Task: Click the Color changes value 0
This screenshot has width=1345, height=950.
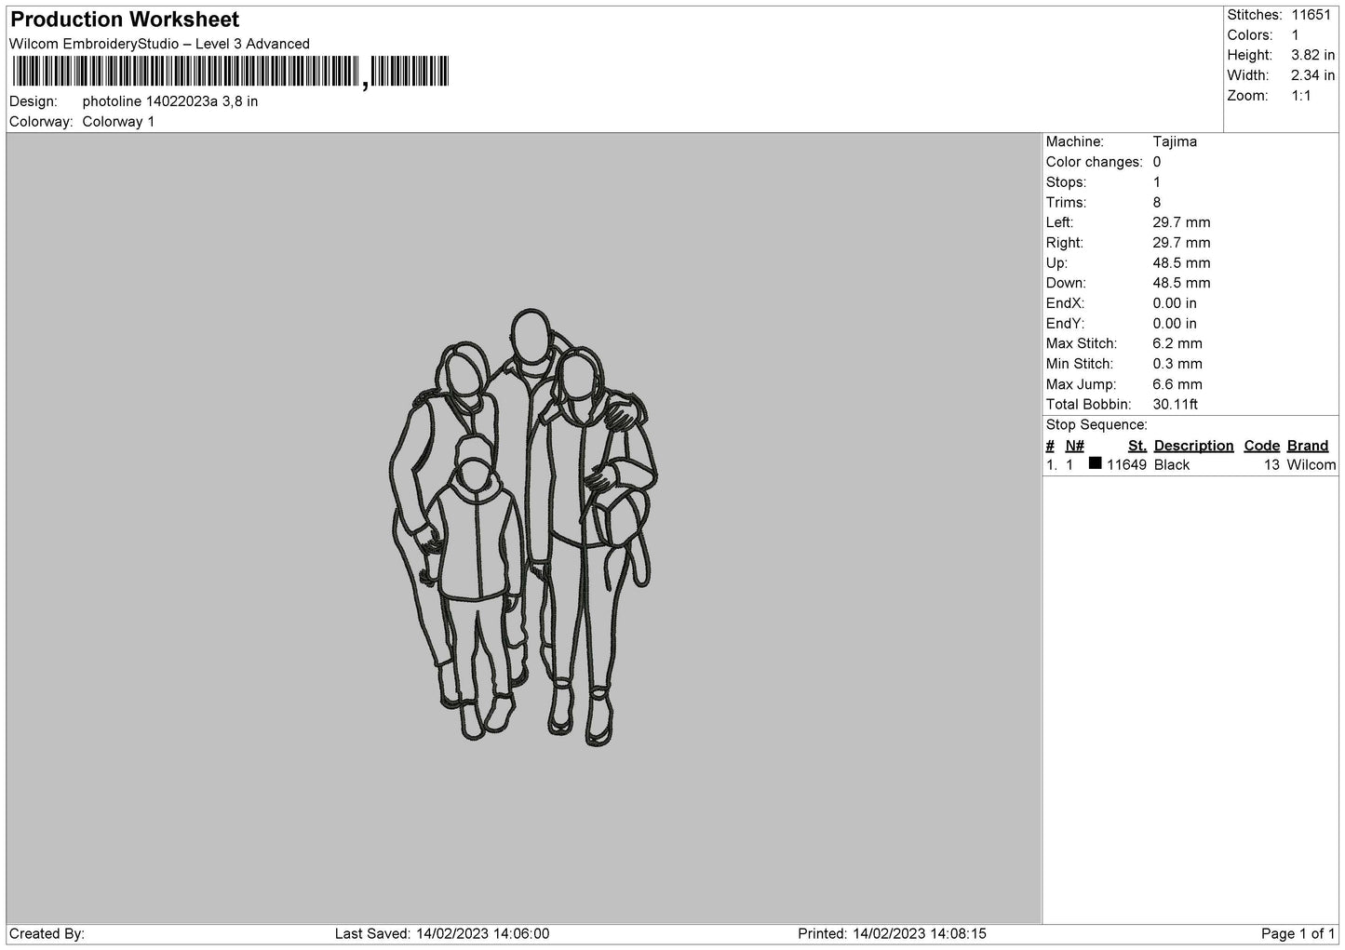Action: pos(1157,162)
